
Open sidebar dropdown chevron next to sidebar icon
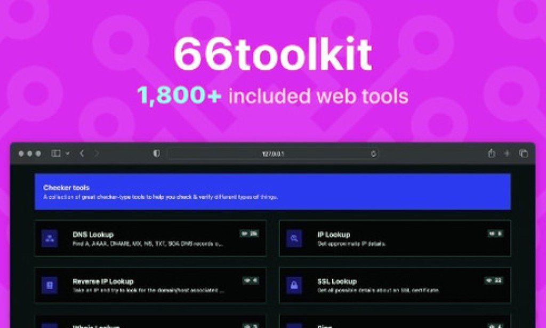click(67, 153)
